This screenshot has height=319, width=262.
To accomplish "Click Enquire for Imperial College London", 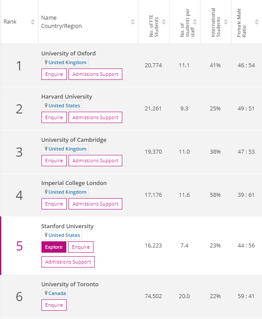I will pos(54,204).
